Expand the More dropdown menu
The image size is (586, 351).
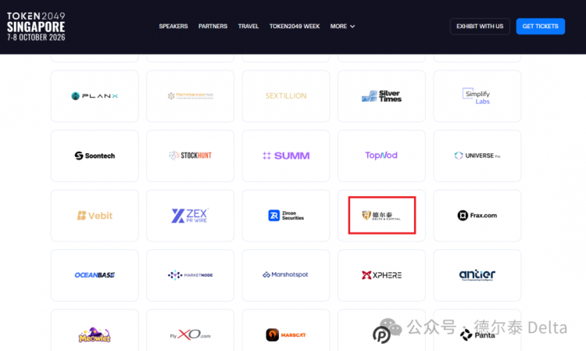click(x=342, y=26)
